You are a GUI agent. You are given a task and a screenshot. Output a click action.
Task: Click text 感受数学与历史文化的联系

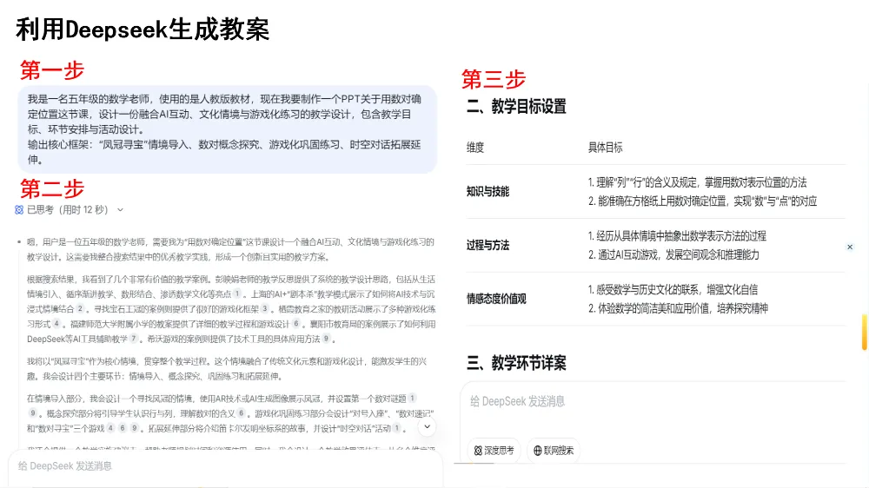pos(648,290)
